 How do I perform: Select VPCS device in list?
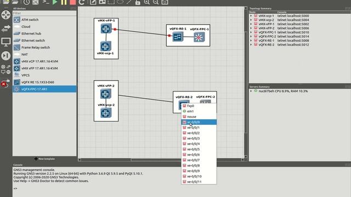click(x=44, y=75)
